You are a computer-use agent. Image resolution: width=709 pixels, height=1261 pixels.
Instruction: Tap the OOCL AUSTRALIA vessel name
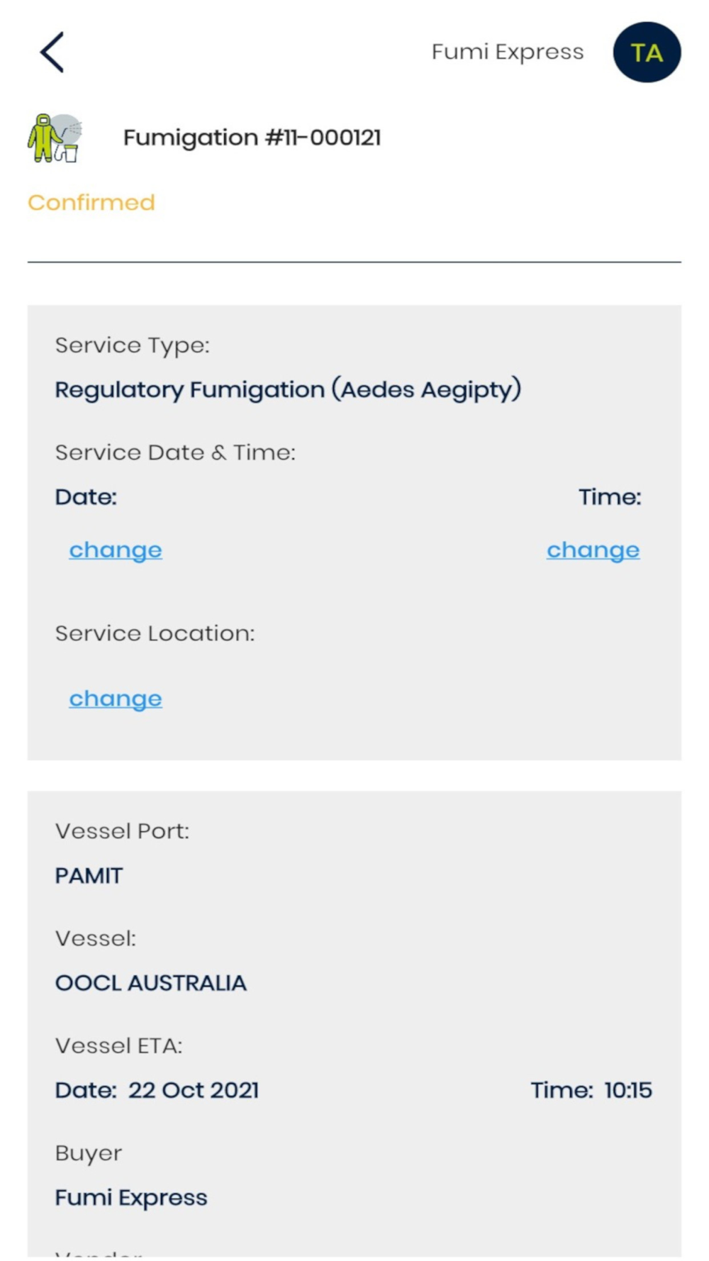(x=151, y=983)
